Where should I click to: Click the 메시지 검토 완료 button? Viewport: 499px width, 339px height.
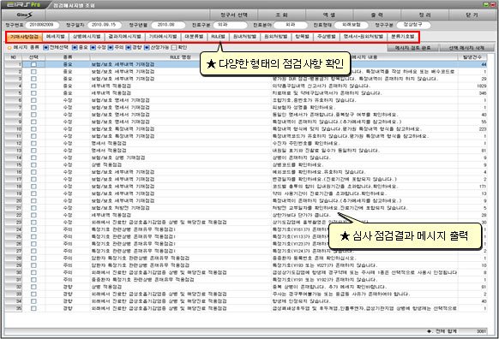pyautogui.click(x=412, y=48)
